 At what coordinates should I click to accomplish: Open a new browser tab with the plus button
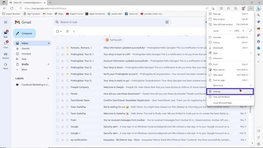click(x=50, y=2)
